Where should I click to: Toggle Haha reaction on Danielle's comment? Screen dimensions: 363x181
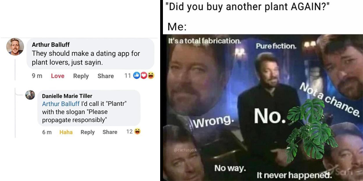pyautogui.click(x=66, y=132)
